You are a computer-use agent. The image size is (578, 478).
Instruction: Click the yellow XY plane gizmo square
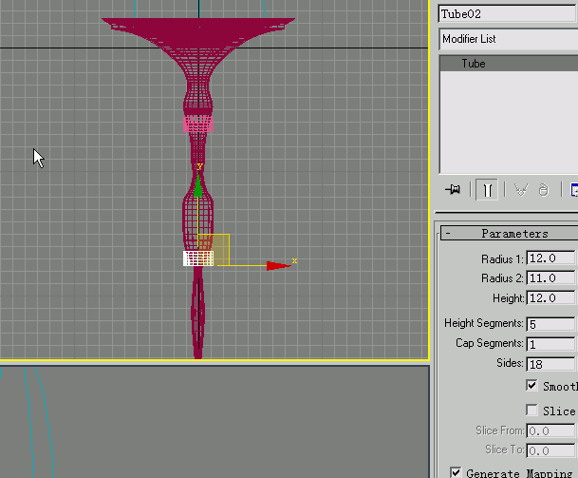tap(214, 250)
